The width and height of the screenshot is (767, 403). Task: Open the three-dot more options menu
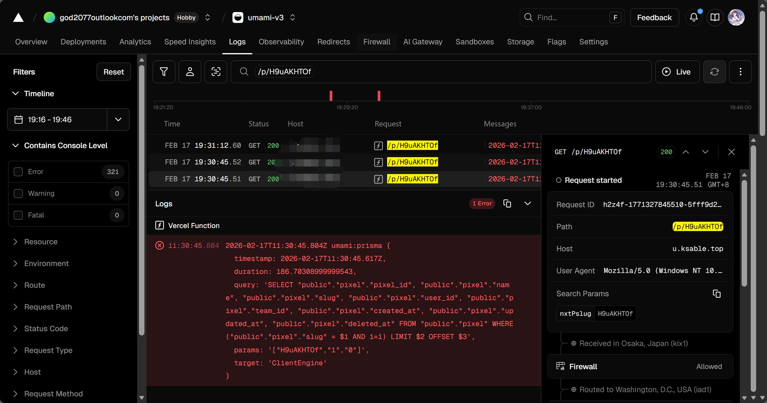click(740, 72)
